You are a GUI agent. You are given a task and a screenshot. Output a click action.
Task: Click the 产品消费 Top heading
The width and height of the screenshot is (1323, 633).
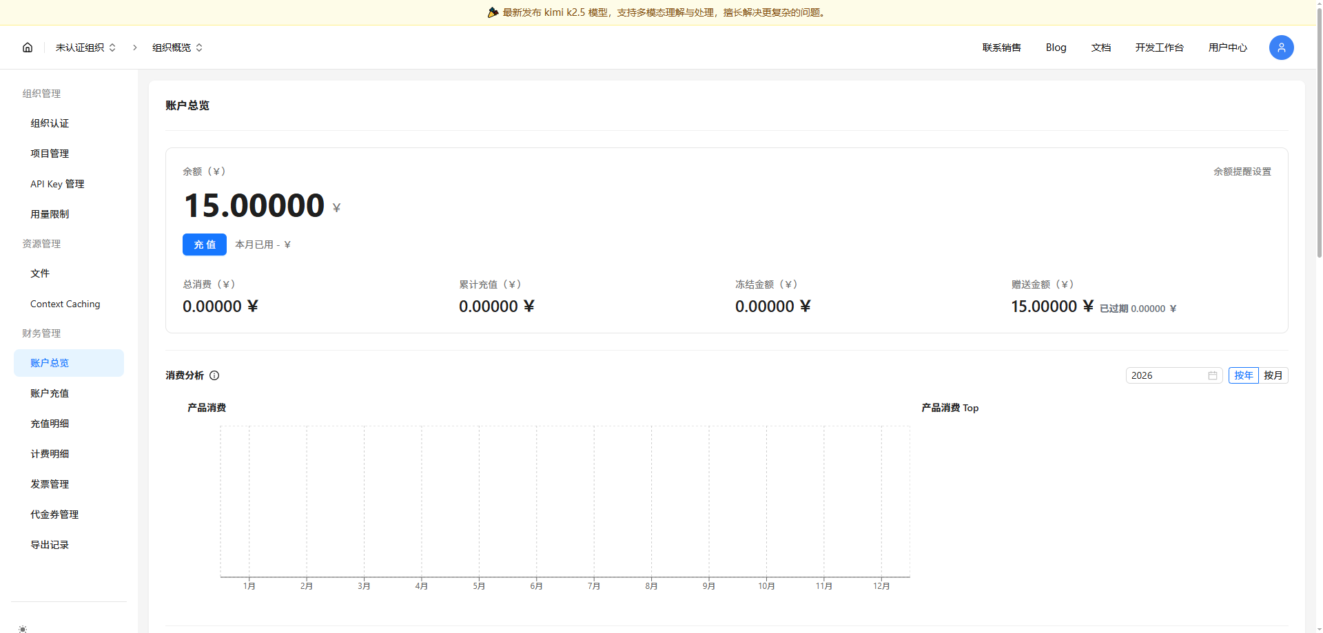point(950,408)
